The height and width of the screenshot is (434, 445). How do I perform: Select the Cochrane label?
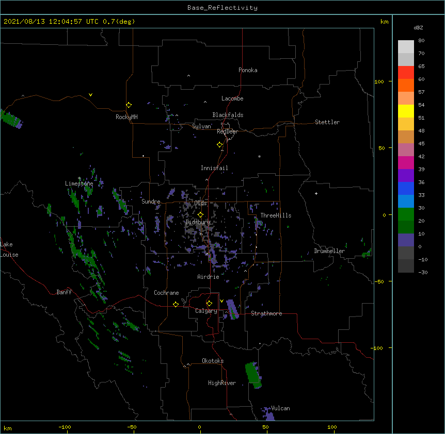[166, 293]
